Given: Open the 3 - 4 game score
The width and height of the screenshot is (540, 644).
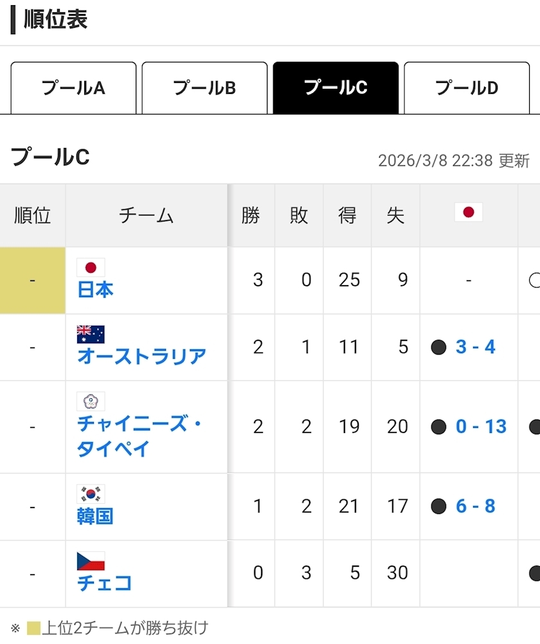Looking at the screenshot, I should 476,347.
